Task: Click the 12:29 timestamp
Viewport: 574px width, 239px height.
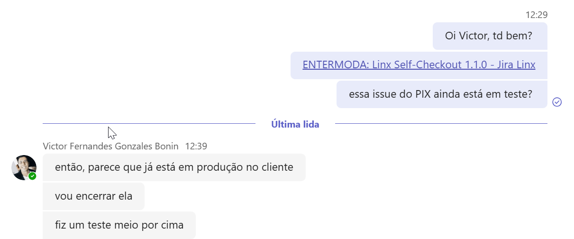Action: [x=536, y=15]
